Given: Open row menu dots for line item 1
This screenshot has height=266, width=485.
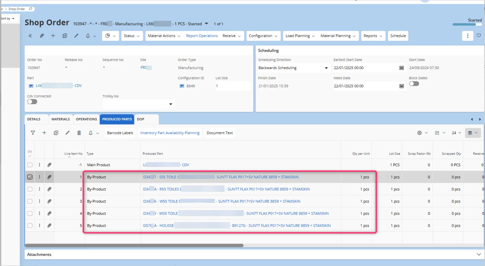Looking at the screenshot, I should click(x=40, y=177).
